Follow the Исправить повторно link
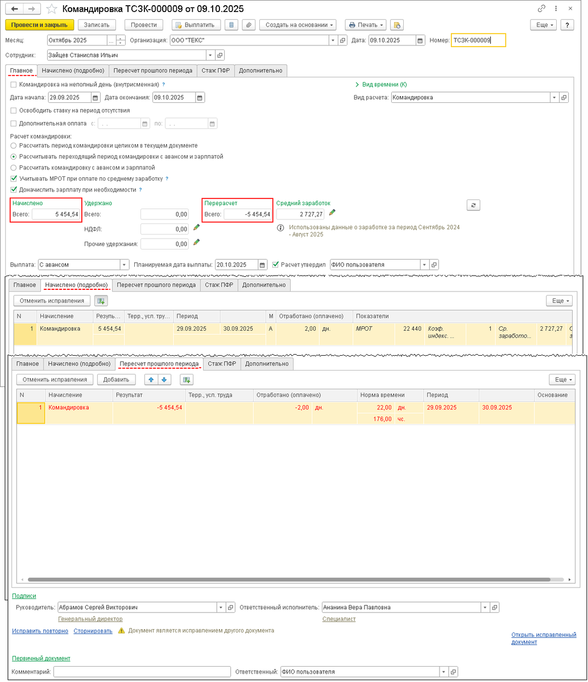 tap(40, 630)
